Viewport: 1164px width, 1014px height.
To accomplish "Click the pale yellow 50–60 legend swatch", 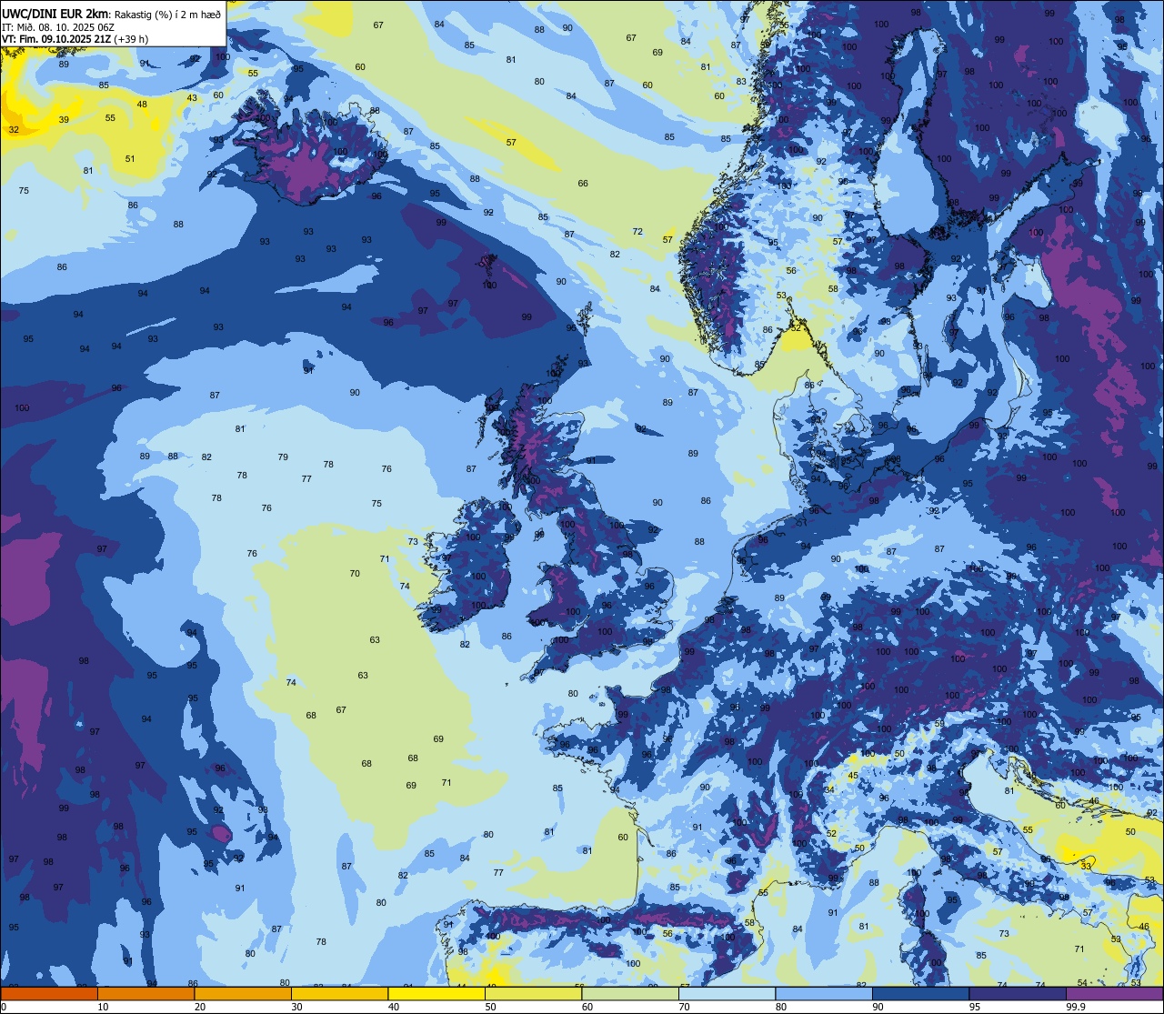I will coord(533,993).
